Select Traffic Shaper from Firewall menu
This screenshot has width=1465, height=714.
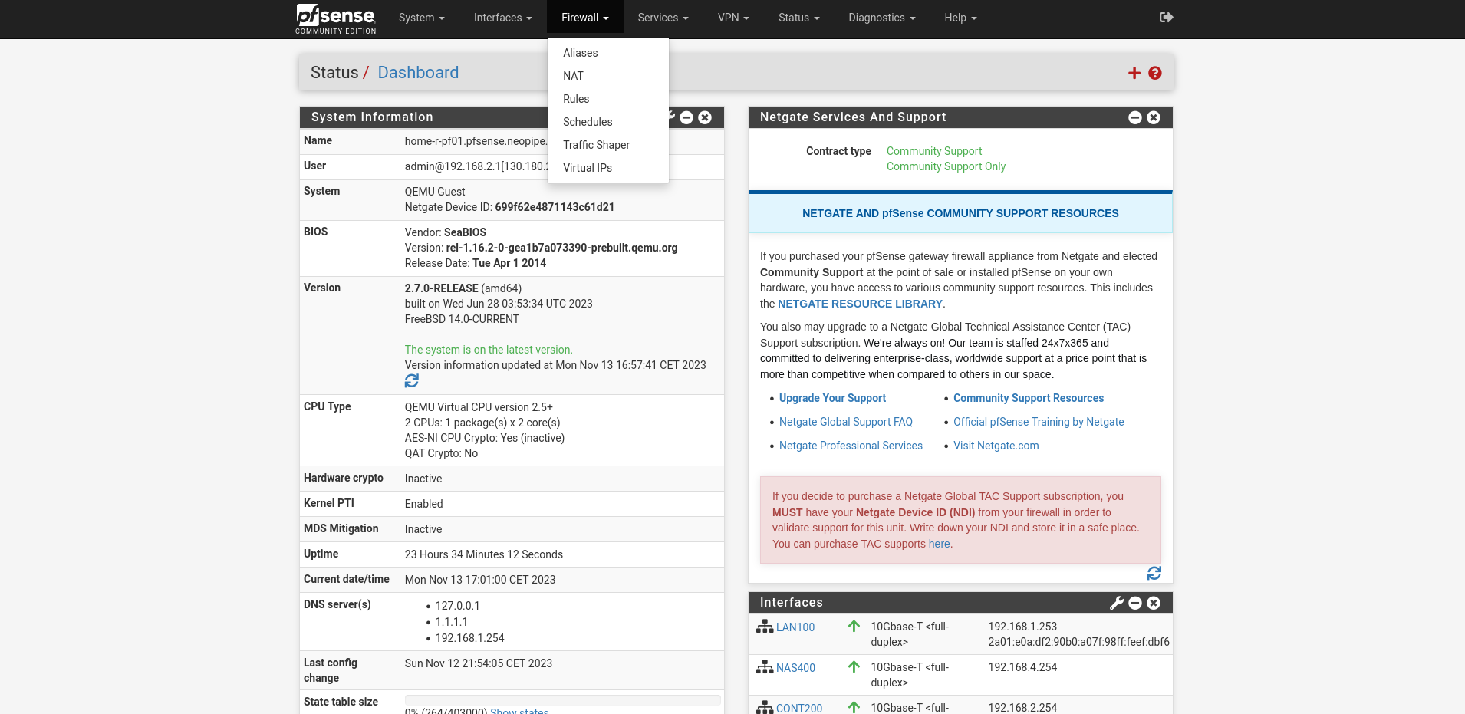pyautogui.click(x=608, y=145)
